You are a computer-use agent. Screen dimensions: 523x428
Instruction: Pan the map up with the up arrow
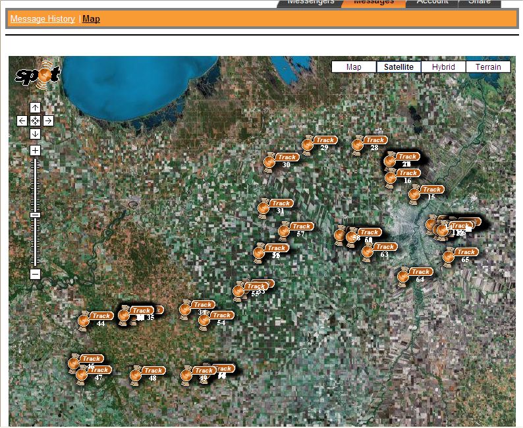point(35,108)
